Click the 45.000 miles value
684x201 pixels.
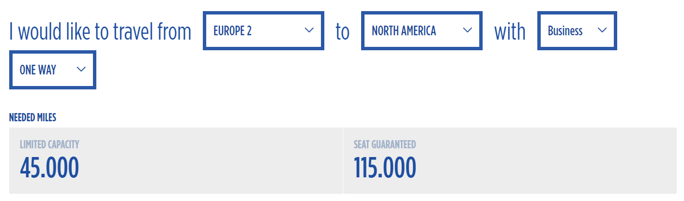49,168
